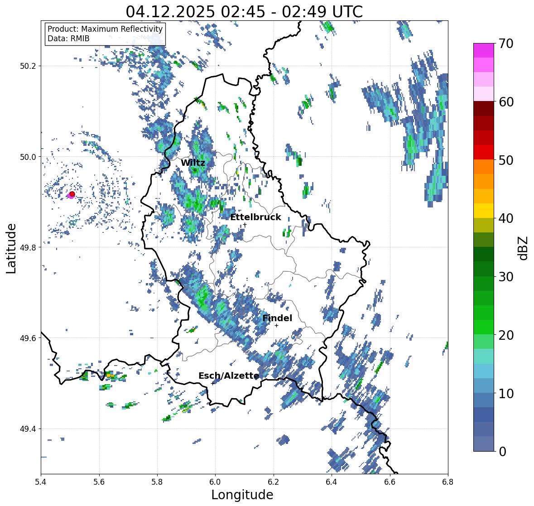Click 'Product: Maximum Reflectivity' legend text
This screenshot has width=534, height=506.
105,29
